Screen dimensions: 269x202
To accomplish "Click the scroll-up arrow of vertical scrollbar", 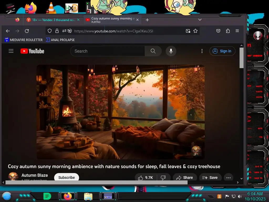I will pyautogui.click(x=242, y=46).
